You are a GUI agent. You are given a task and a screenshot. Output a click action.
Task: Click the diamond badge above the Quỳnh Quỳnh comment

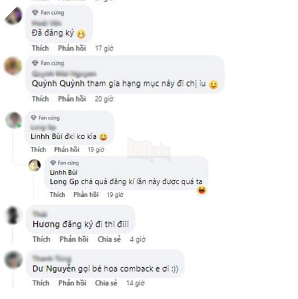(35, 63)
